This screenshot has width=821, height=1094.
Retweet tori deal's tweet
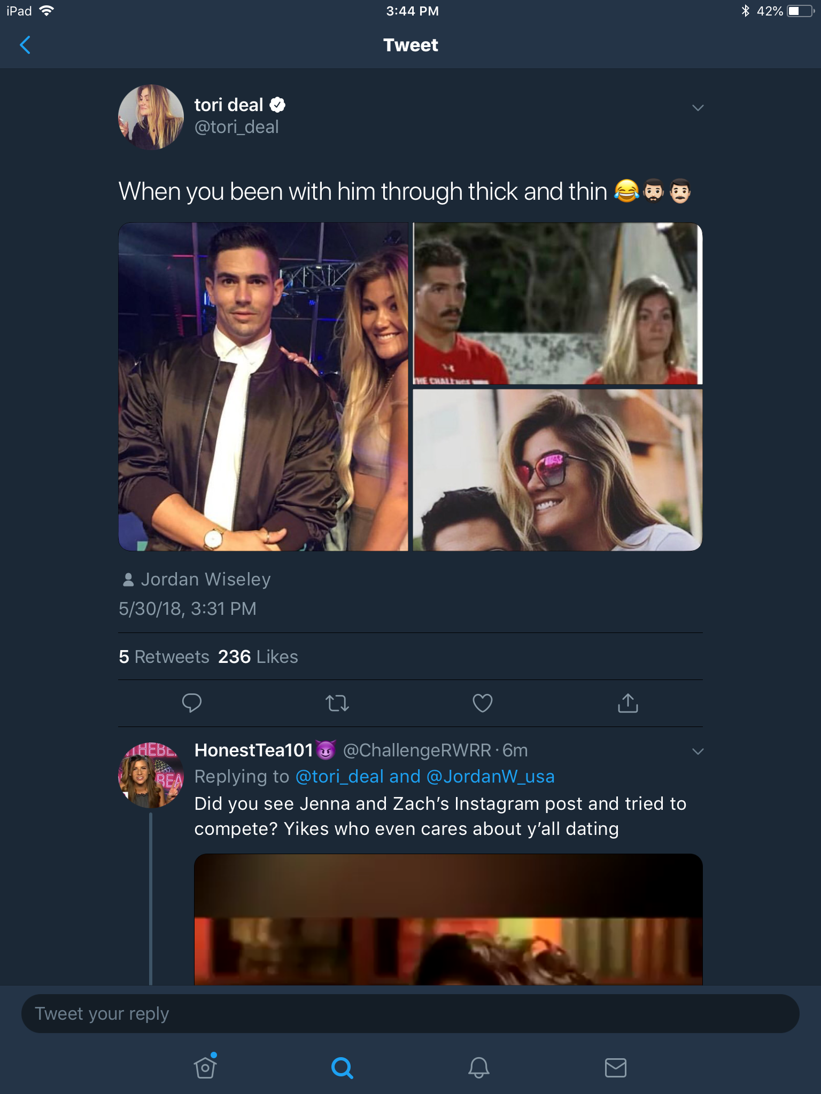(337, 703)
